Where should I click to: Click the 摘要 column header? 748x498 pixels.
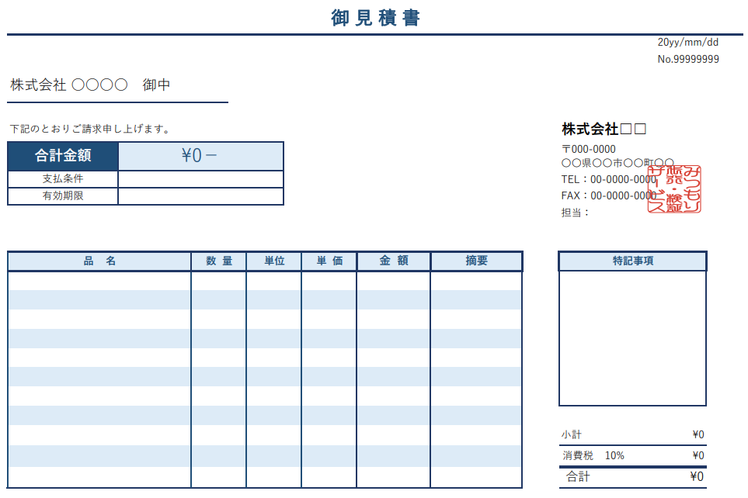(476, 261)
